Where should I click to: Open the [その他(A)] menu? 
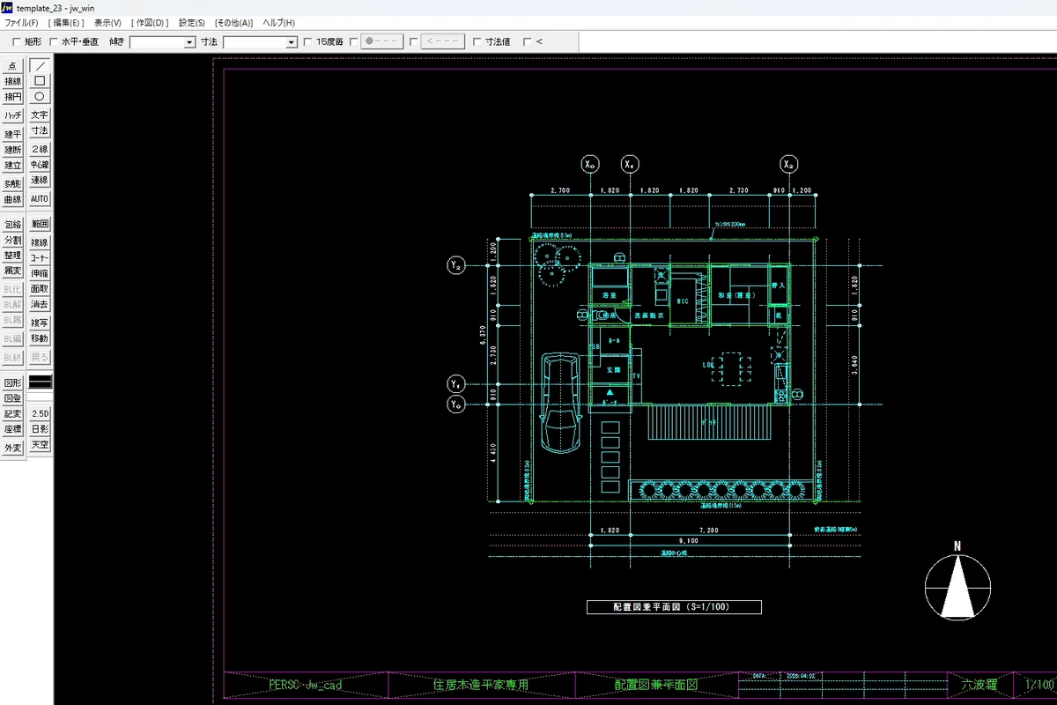click(233, 22)
